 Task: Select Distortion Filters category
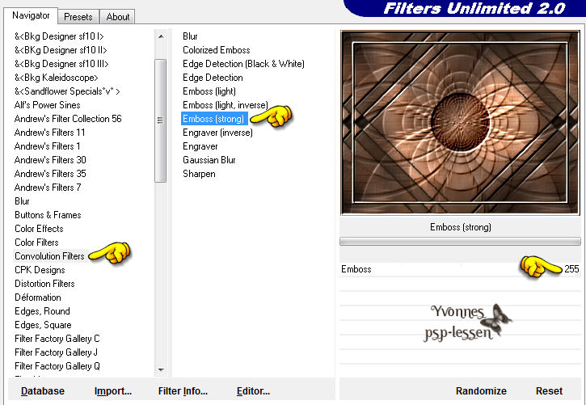[x=44, y=284]
